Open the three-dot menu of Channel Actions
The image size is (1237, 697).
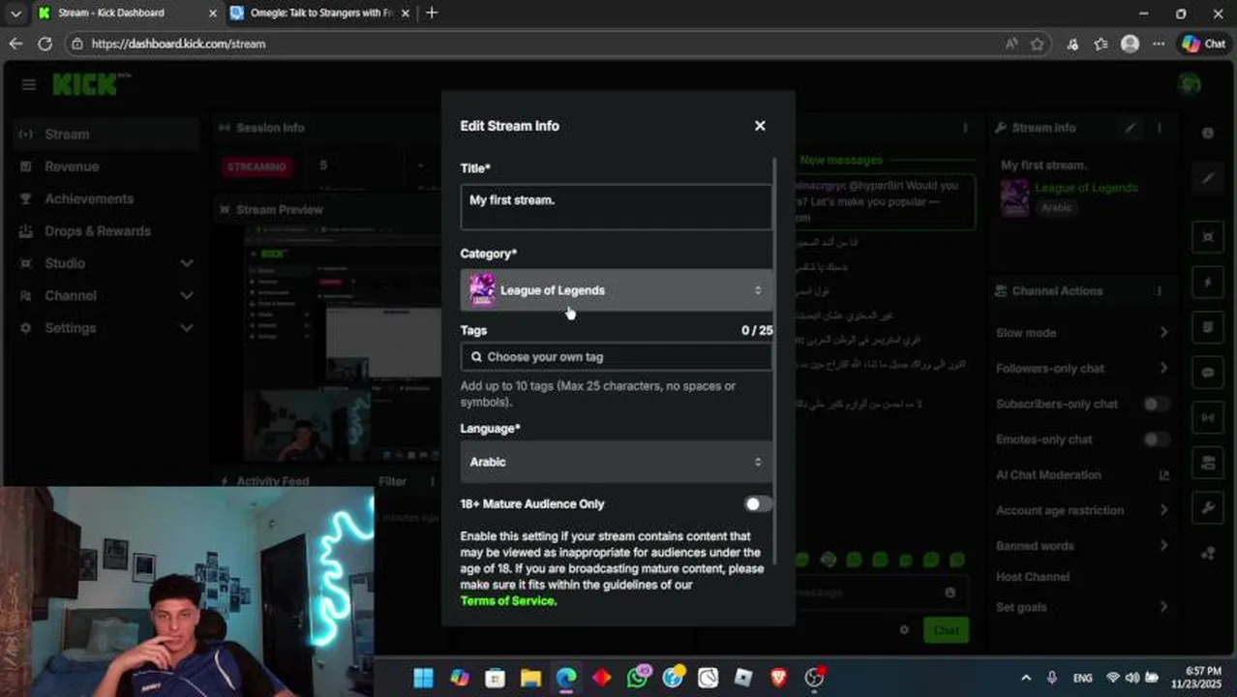[1160, 291]
